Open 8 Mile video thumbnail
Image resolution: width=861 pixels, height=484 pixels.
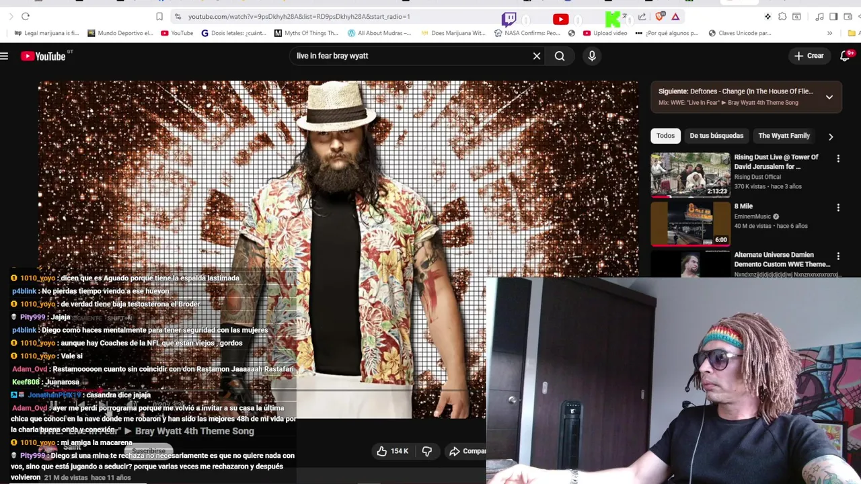[x=690, y=224]
